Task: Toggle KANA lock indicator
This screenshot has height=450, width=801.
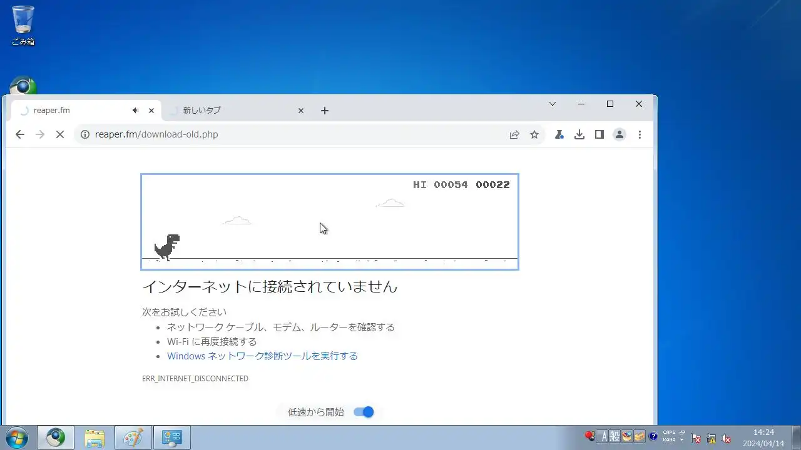Action: (x=669, y=440)
